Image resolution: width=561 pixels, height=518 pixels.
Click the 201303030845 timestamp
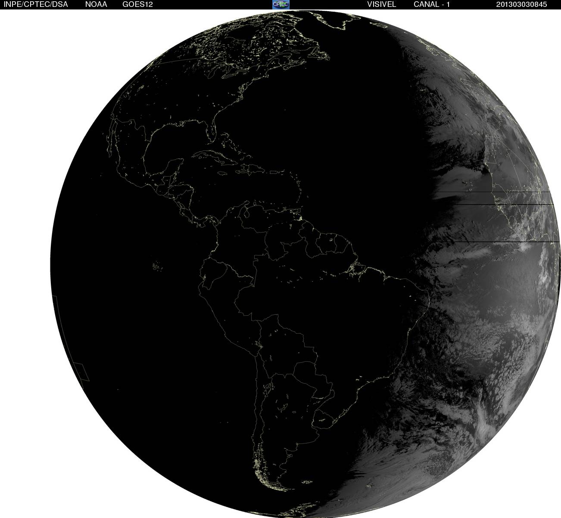tap(521, 4)
